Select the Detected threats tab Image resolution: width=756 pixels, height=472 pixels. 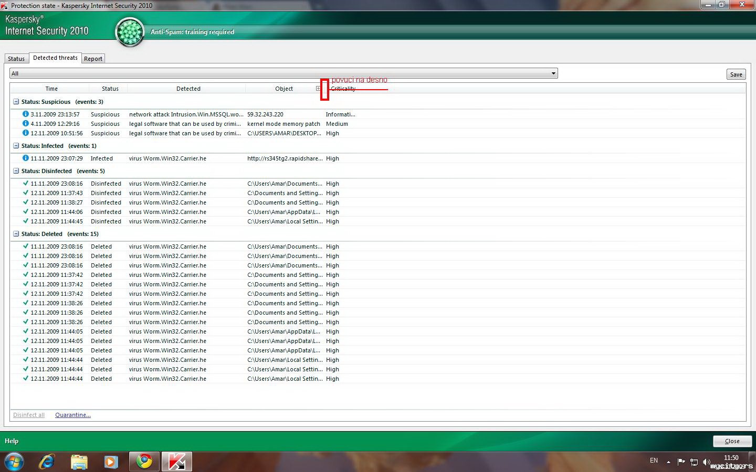coord(55,58)
